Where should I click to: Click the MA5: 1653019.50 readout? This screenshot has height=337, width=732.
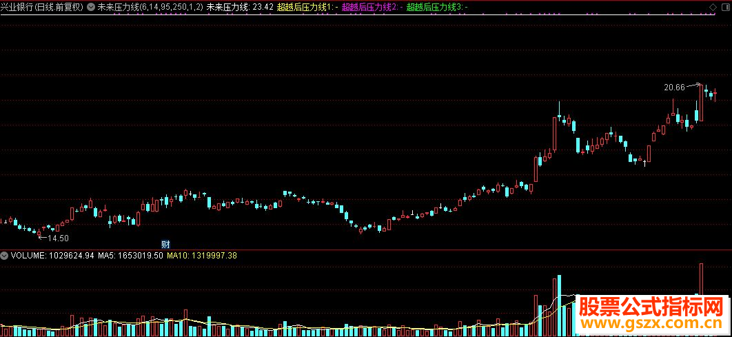click(x=130, y=255)
